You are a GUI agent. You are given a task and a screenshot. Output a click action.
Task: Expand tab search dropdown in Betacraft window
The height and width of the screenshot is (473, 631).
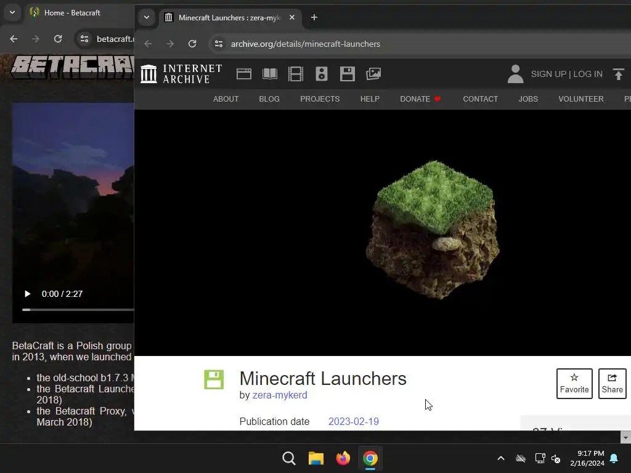click(12, 12)
